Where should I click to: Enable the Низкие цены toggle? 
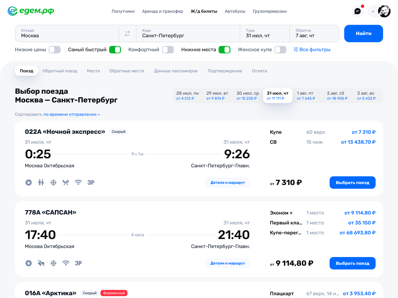[x=55, y=50]
